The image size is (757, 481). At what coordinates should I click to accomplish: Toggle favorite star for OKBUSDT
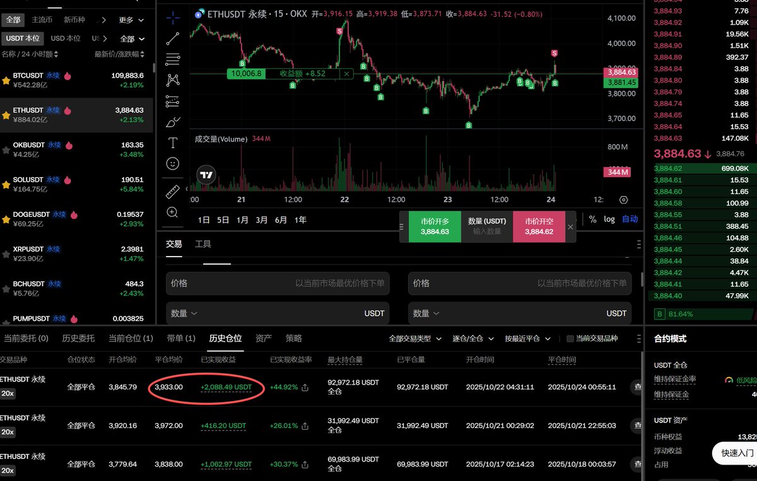(6, 149)
